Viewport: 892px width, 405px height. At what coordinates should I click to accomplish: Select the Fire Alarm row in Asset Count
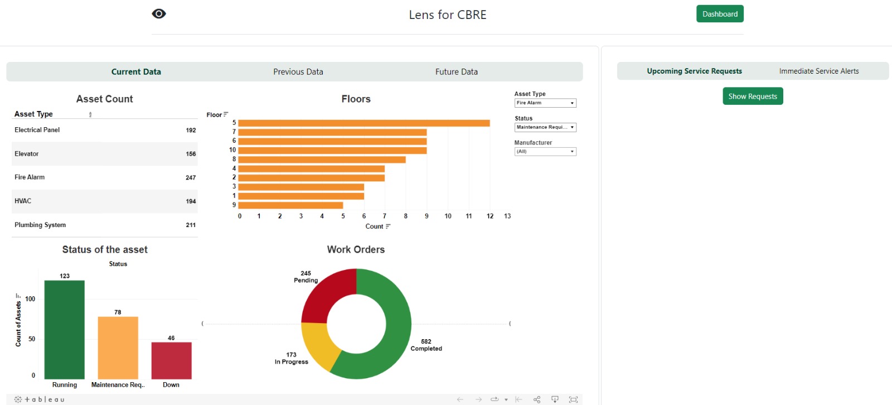(105, 177)
